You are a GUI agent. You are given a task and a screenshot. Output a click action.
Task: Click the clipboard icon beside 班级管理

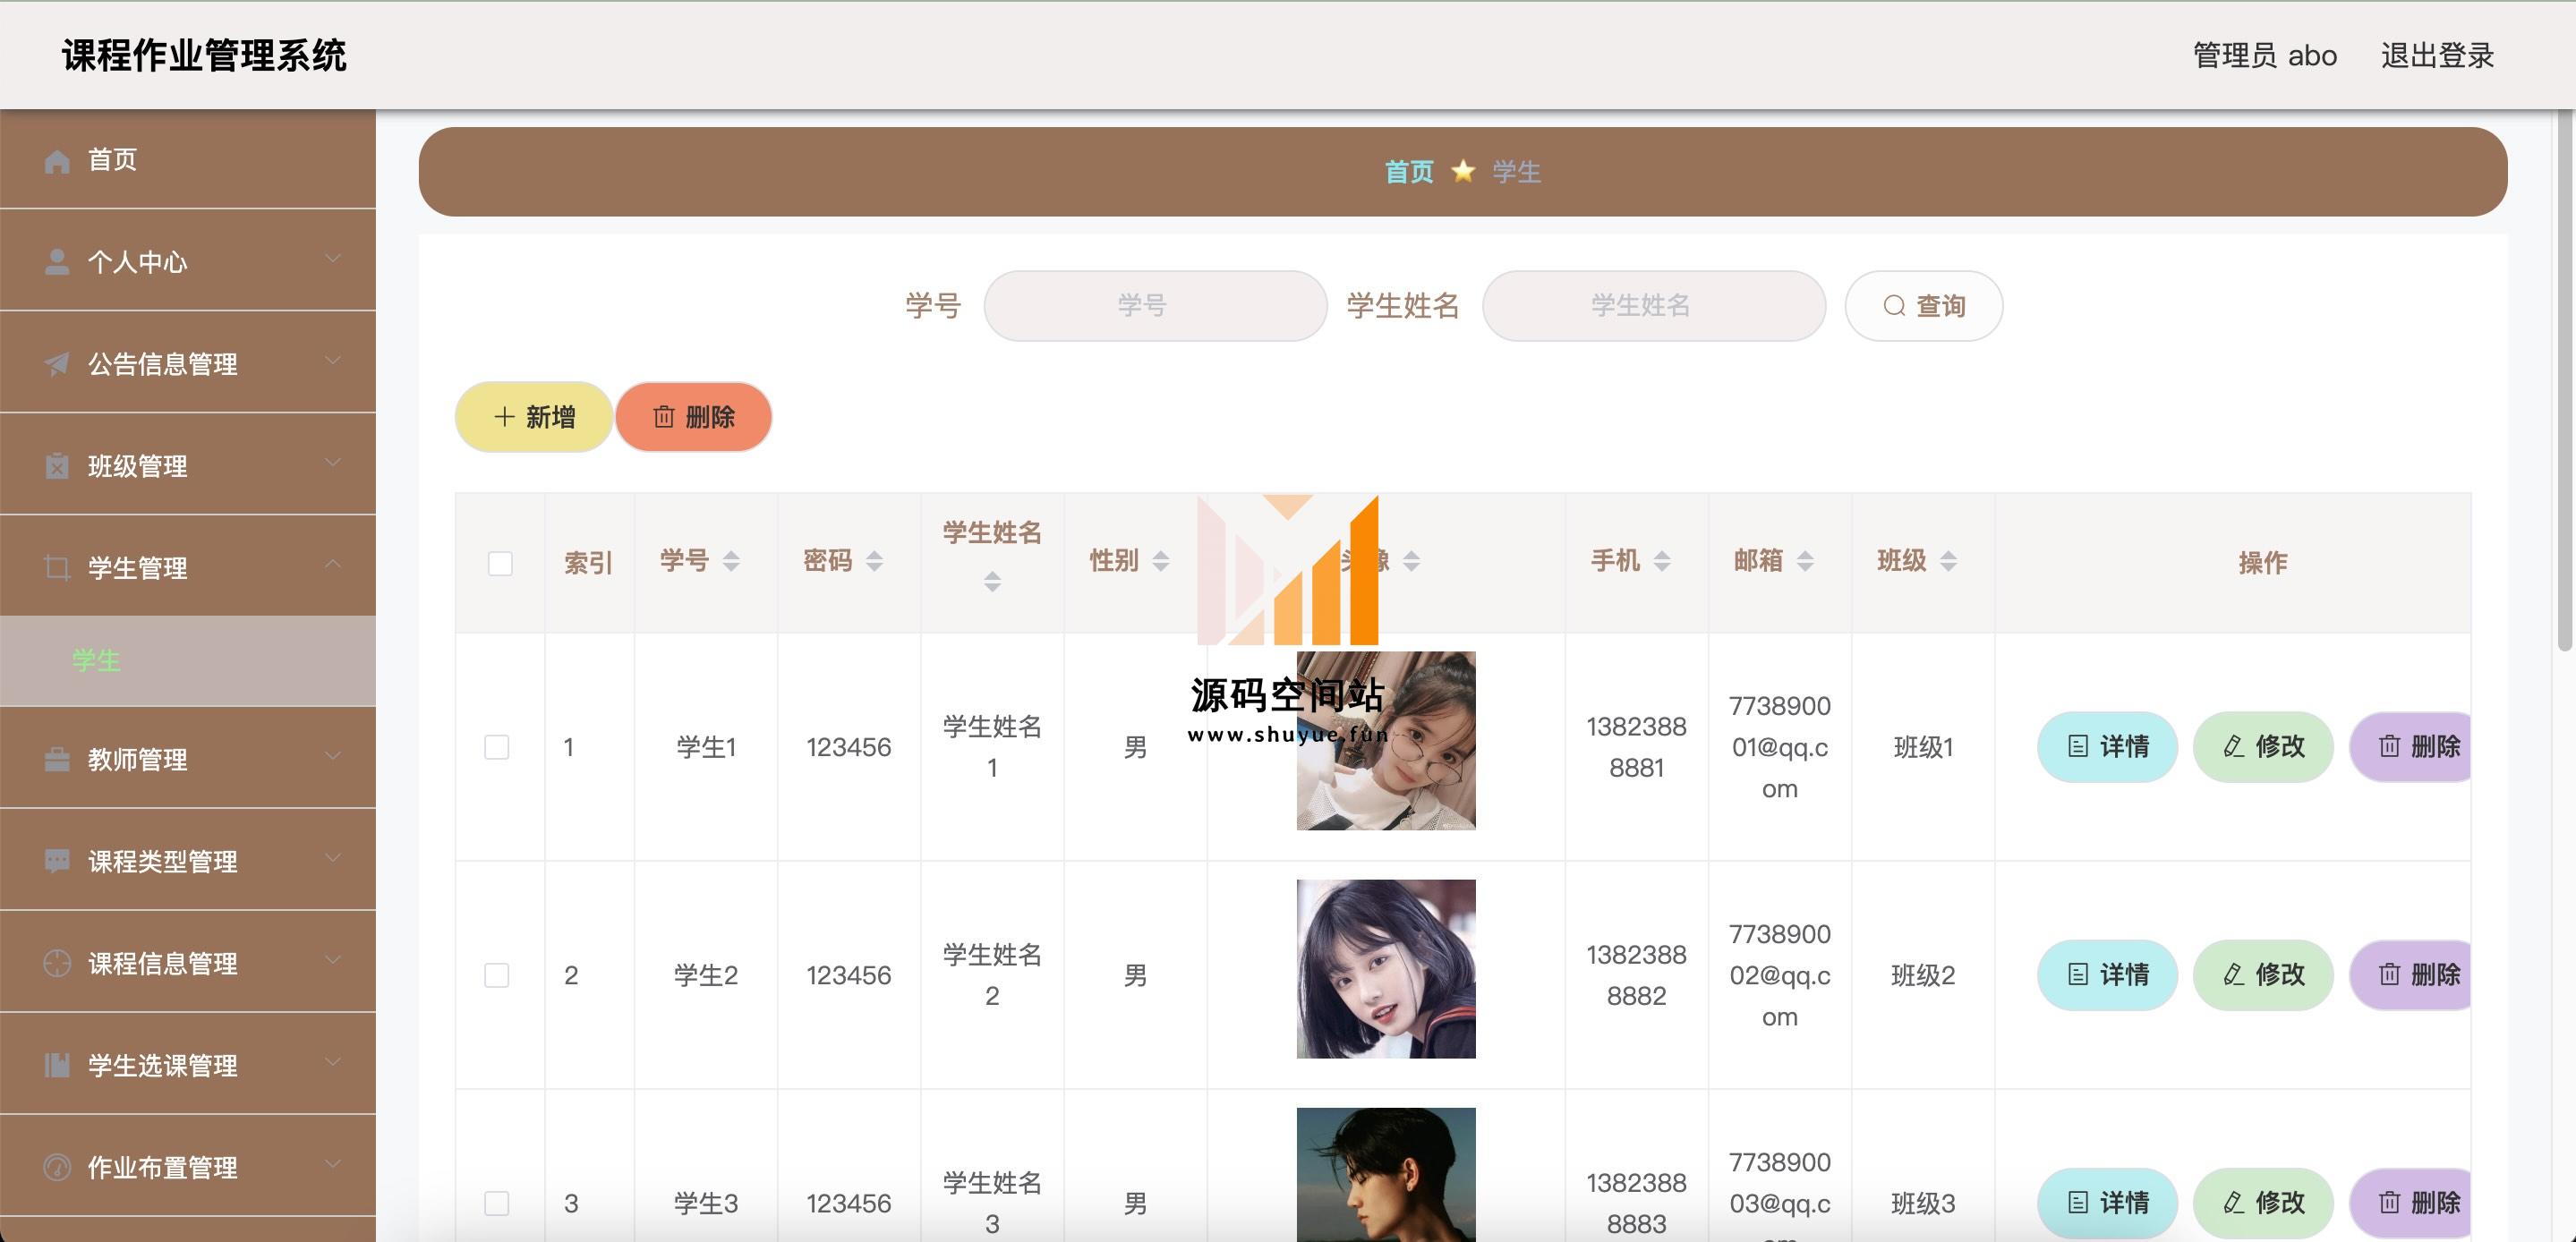coord(57,466)
